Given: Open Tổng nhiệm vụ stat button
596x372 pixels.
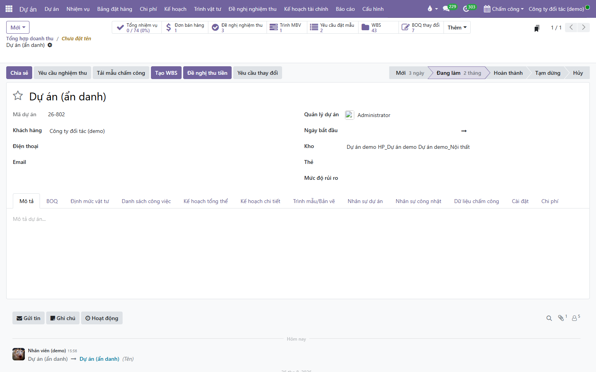Looking at the screenshot, I should click(x=137, y=28).
